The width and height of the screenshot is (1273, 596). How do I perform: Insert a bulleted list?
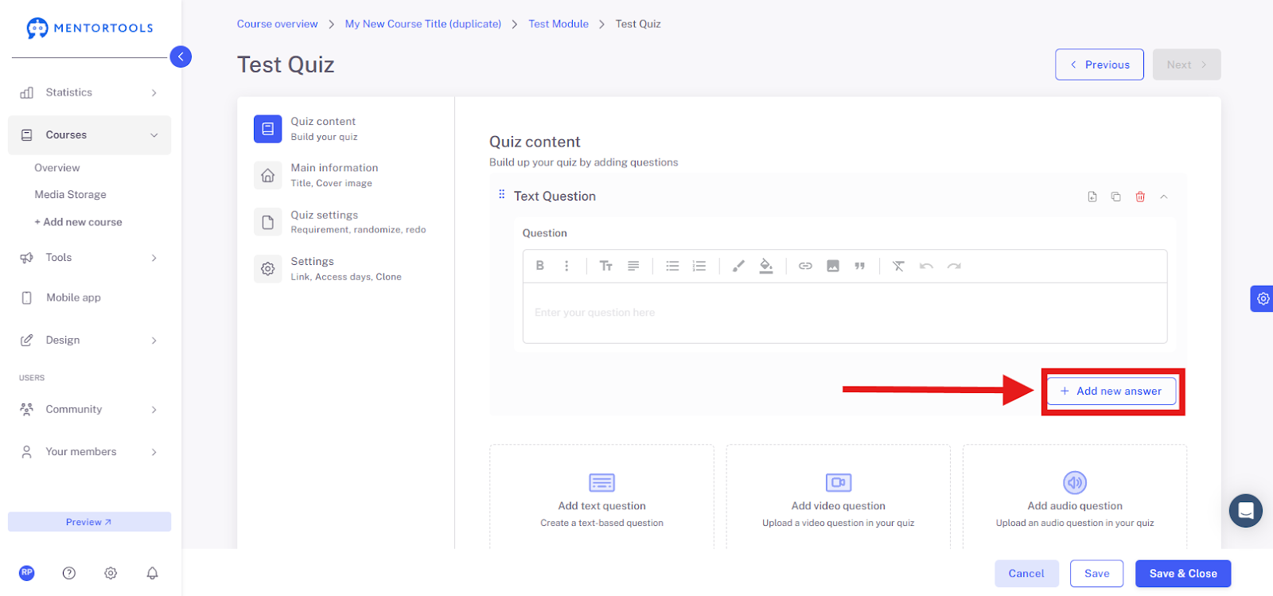point(672,266)
